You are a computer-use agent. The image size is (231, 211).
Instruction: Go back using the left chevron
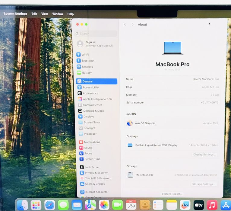coord(125,24)
